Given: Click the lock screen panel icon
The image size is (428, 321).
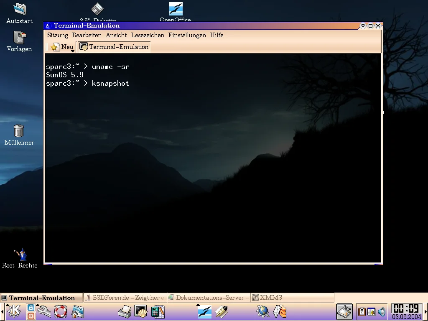Looking at the screenshot, I should coord(31,307).
